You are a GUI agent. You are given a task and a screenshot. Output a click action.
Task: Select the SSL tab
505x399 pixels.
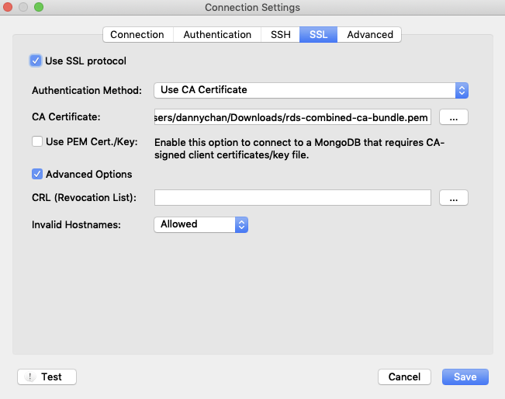[318, 34]
